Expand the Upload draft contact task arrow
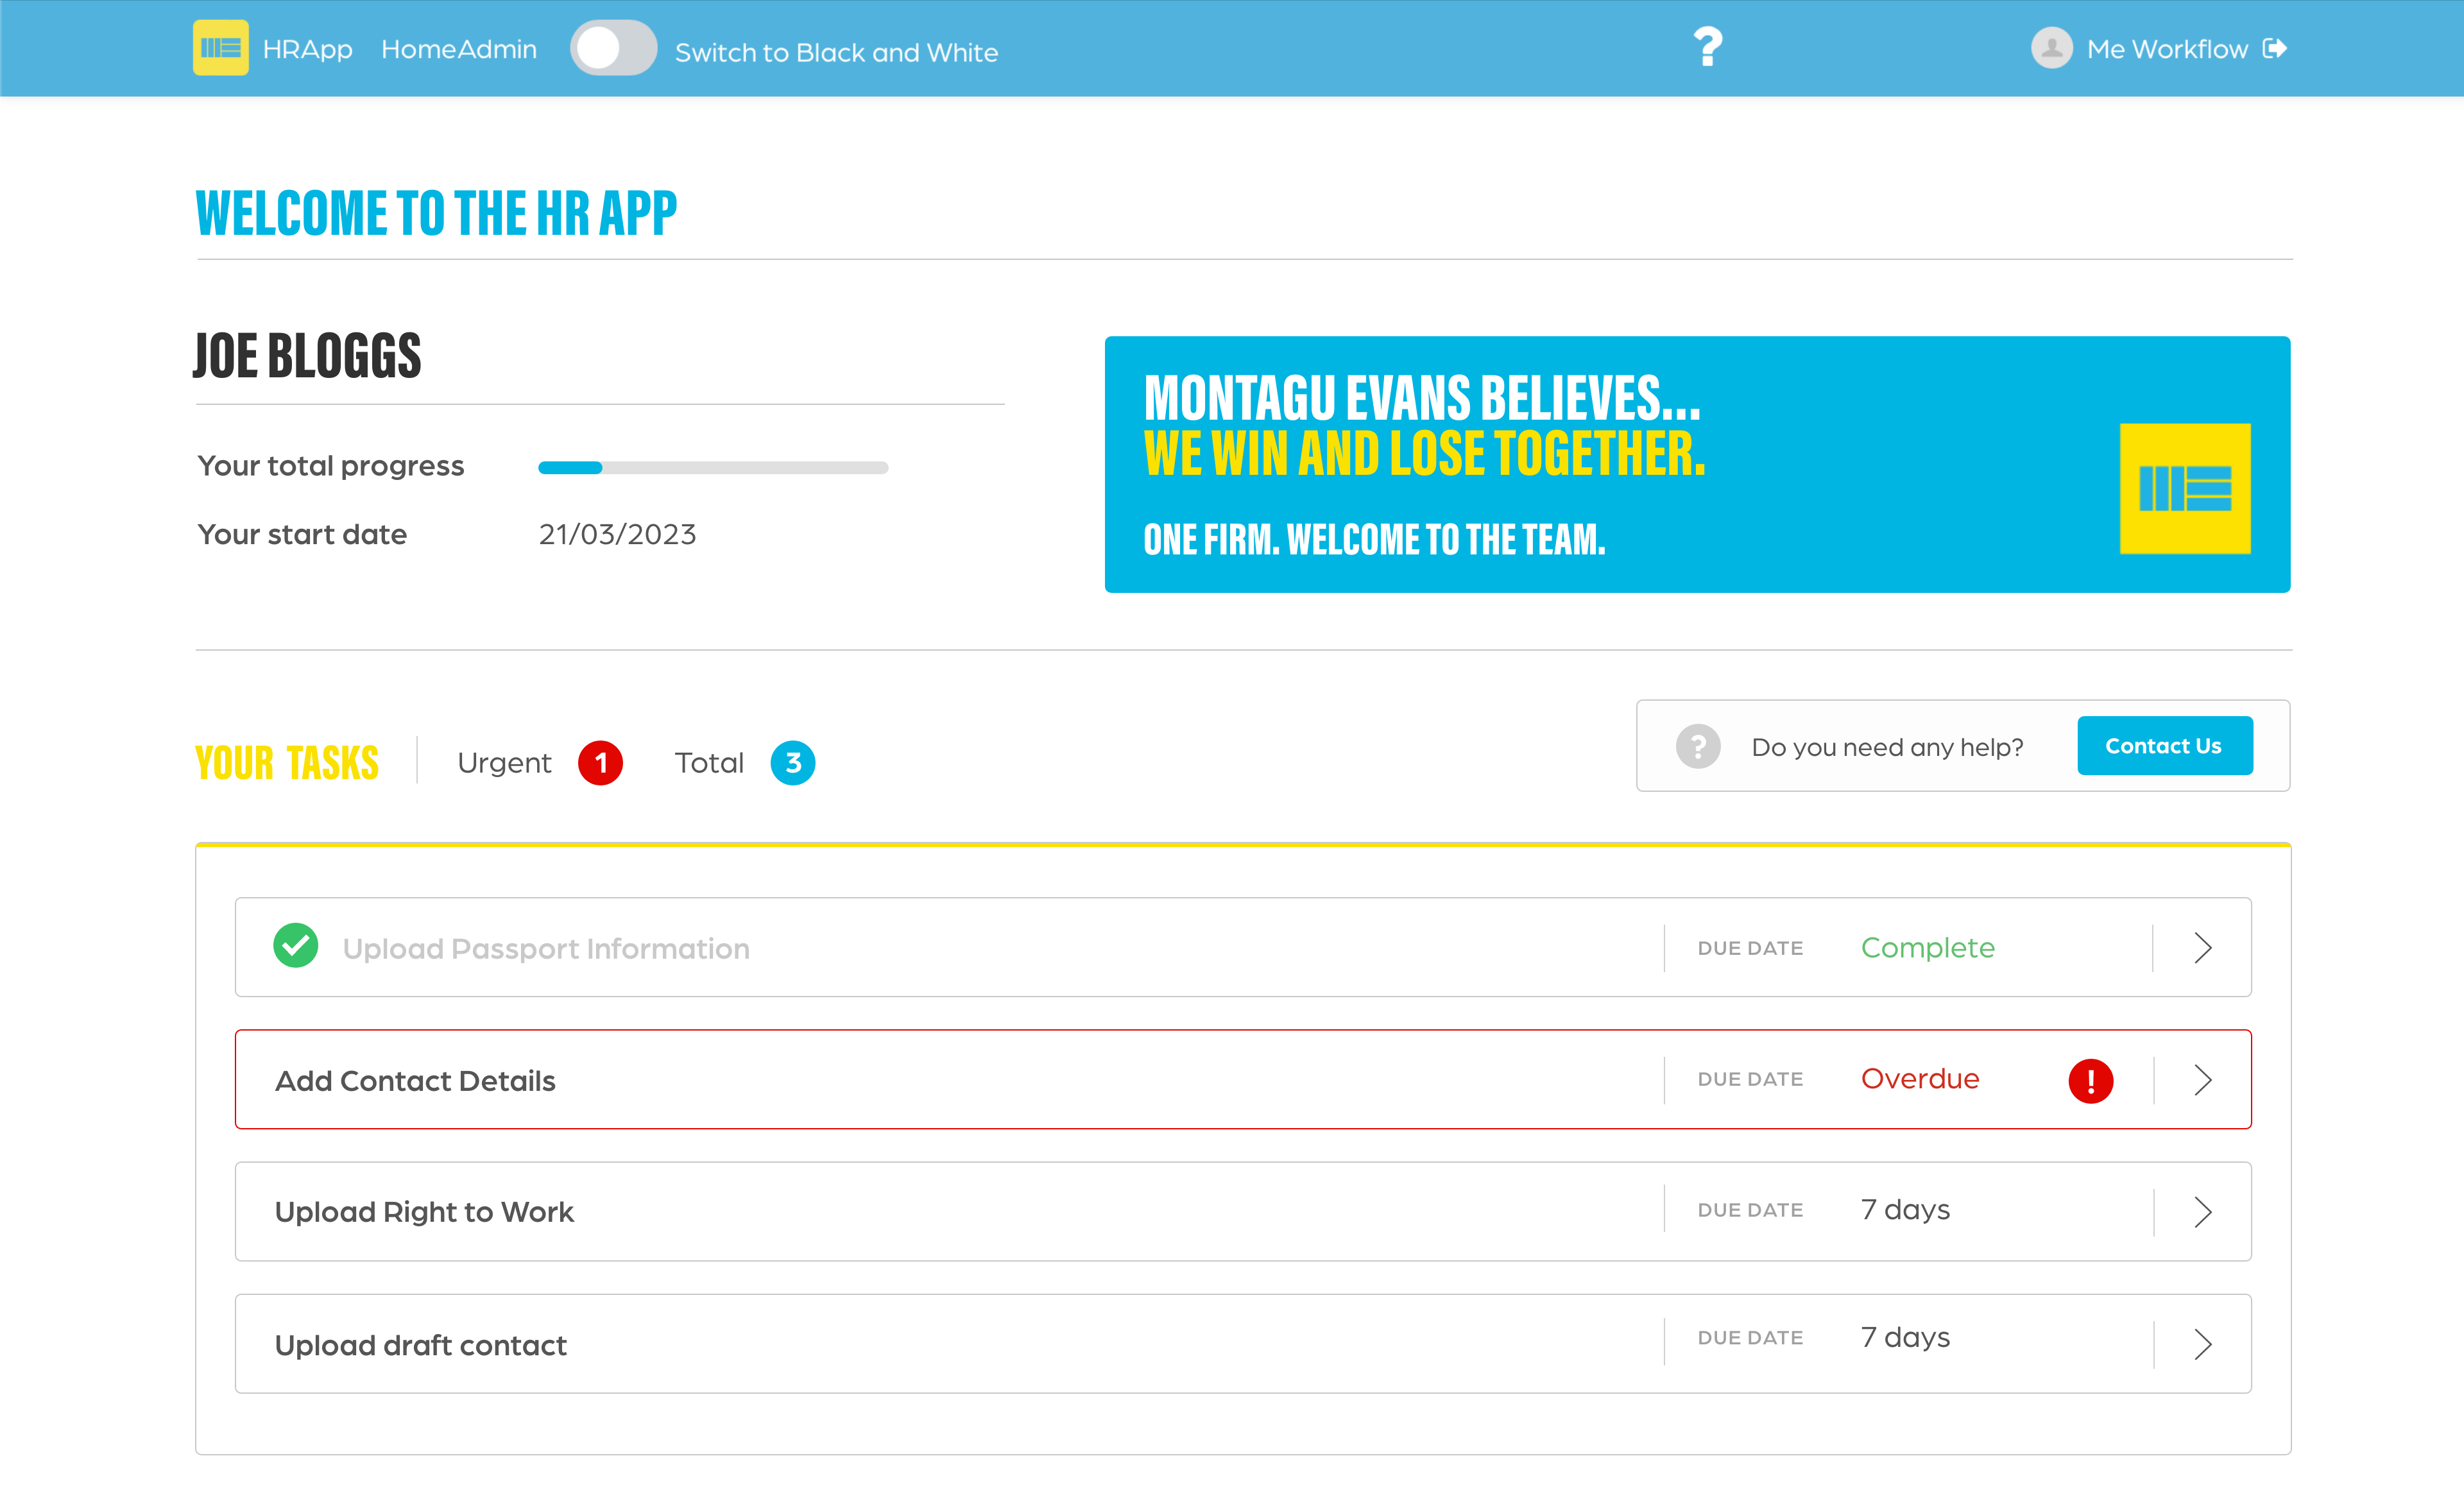The height and width of the screenshot is (1499, 2464). 2202,1344
